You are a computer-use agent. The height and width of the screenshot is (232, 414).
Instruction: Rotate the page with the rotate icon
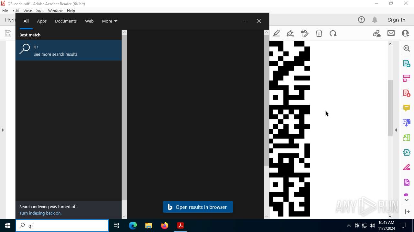333,33
